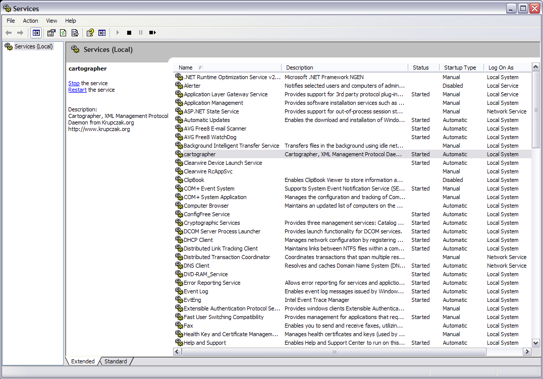Sort the list by Status column header
The height and width of the screenshot is (379, 543).
pos(420,68)
